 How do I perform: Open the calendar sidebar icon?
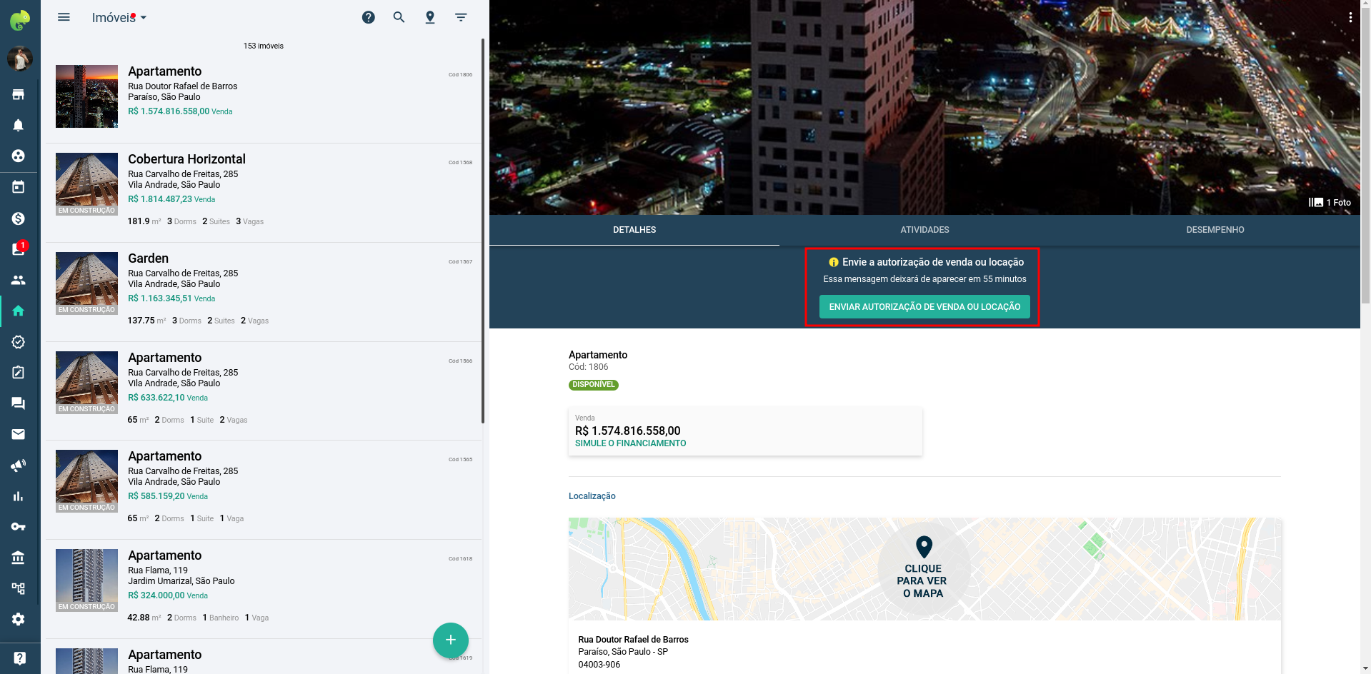tap(19, 187)
